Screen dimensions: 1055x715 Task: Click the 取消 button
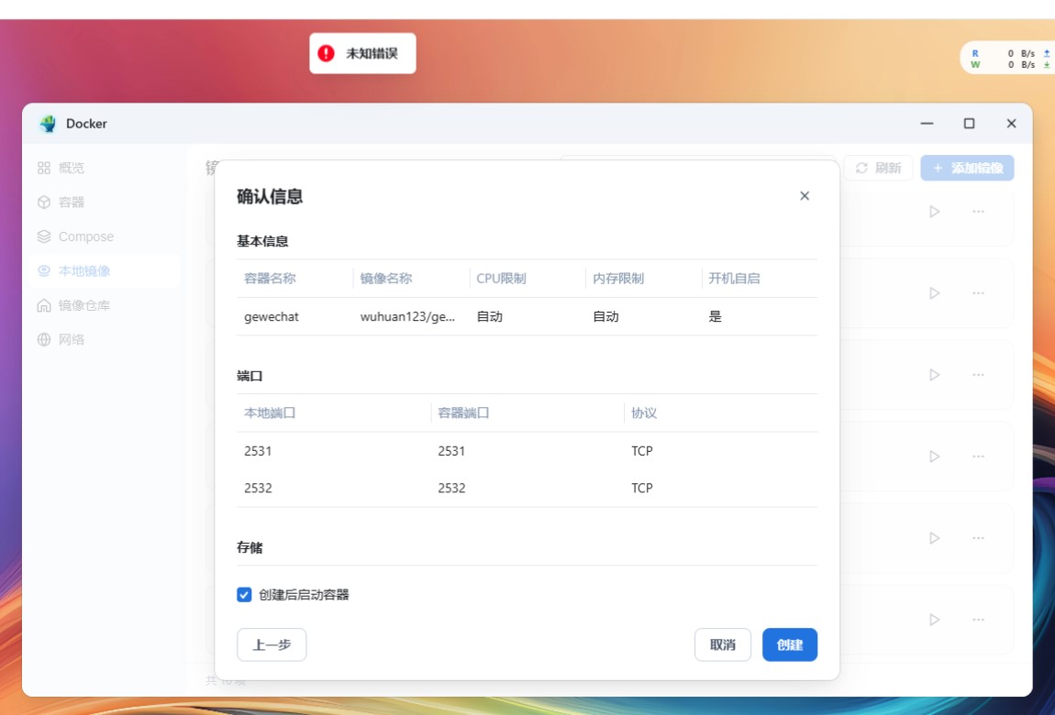pos(723,644)
